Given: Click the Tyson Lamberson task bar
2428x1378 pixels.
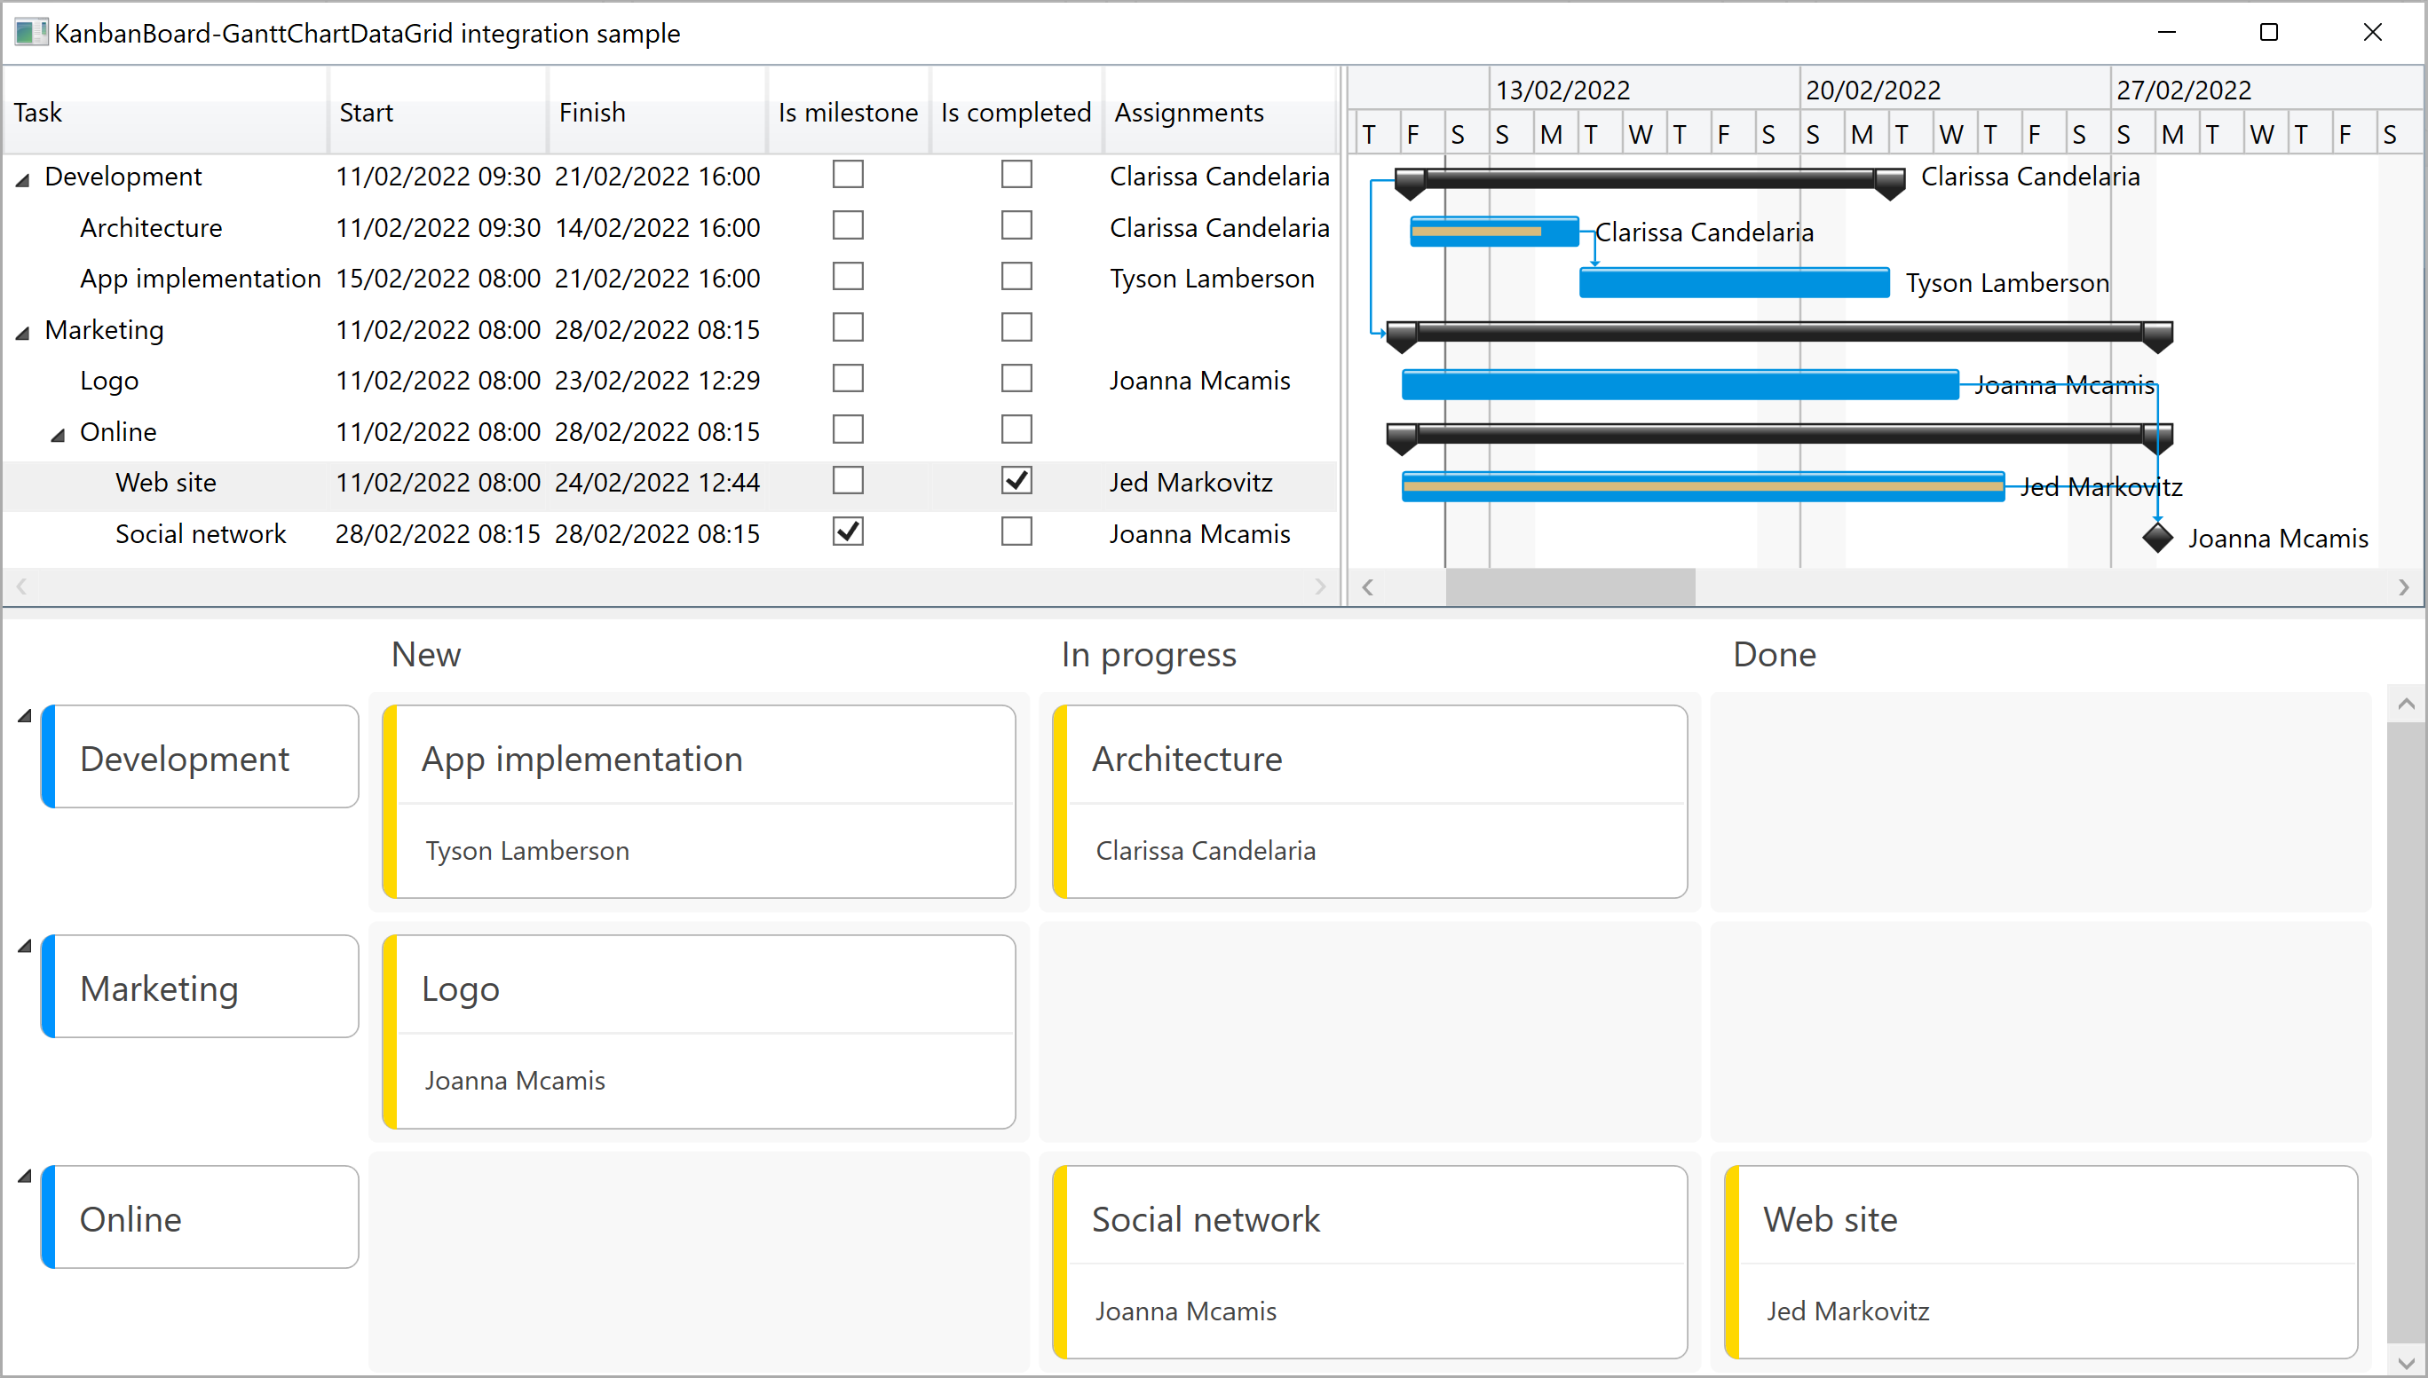Looking at the screenshot, I should coord(1732,282).
